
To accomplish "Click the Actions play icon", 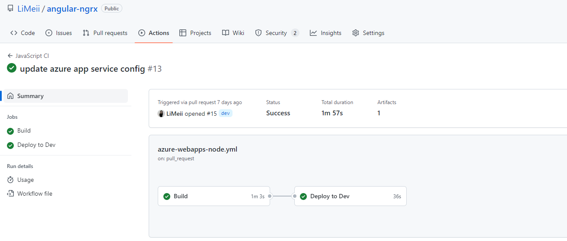I will pyautogui.click(x=142, y=33).
